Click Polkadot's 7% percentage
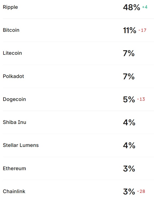Viewport: 154px width, 199px height. (129, 77)
